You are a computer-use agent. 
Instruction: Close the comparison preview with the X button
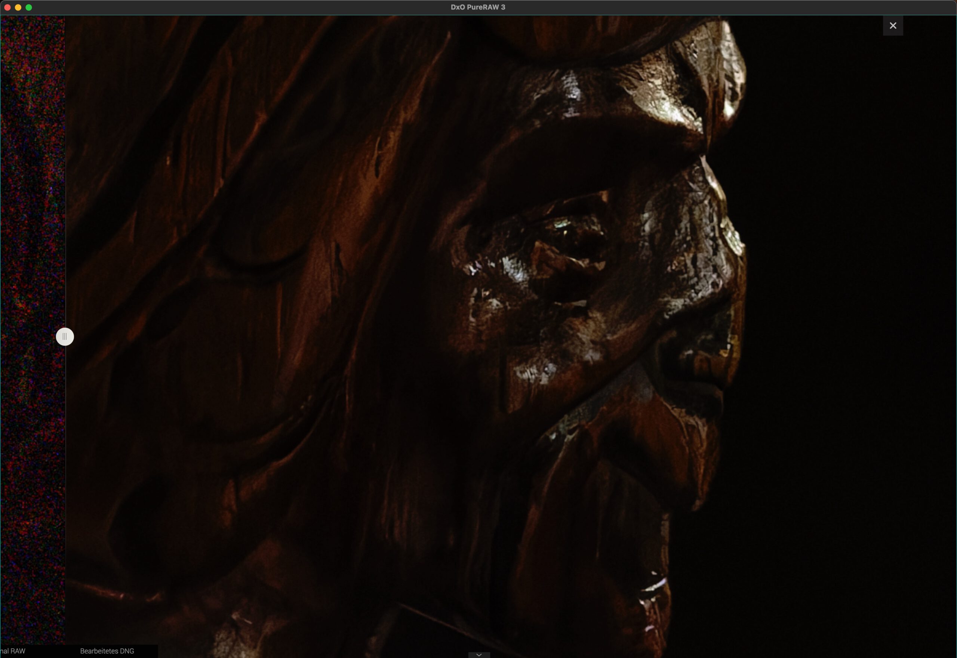893,25
